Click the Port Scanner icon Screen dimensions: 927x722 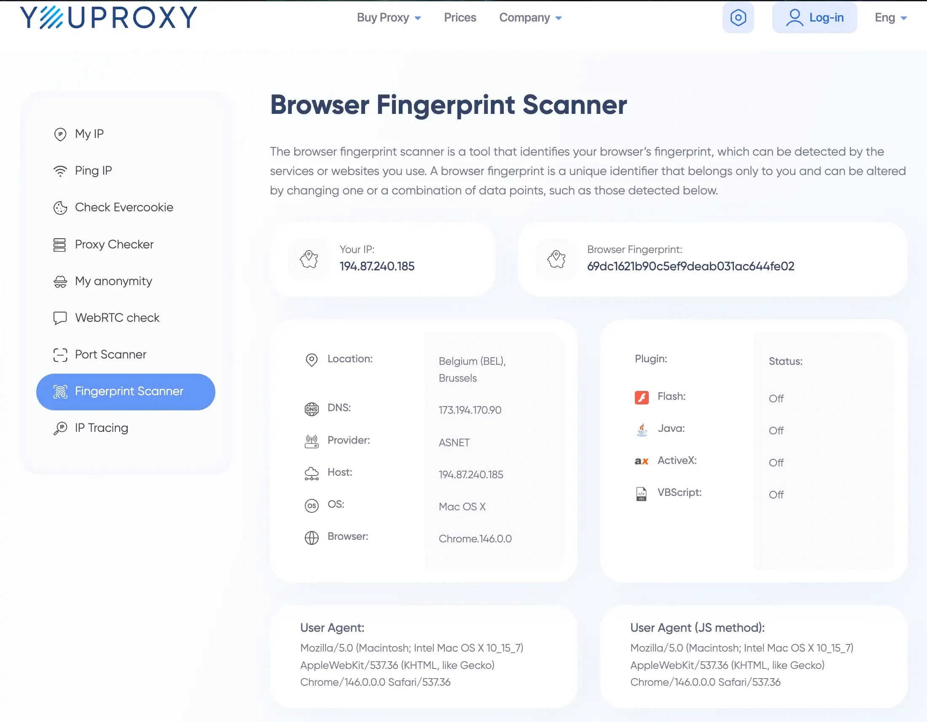[60, 355]
